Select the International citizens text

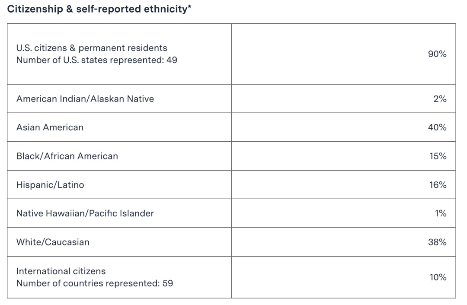point(61,271)
